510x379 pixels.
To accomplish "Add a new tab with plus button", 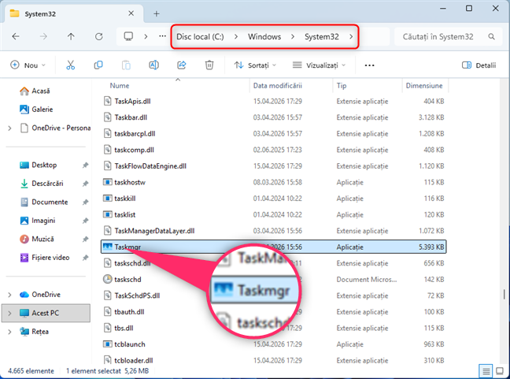I will click(x=157, y=13).
